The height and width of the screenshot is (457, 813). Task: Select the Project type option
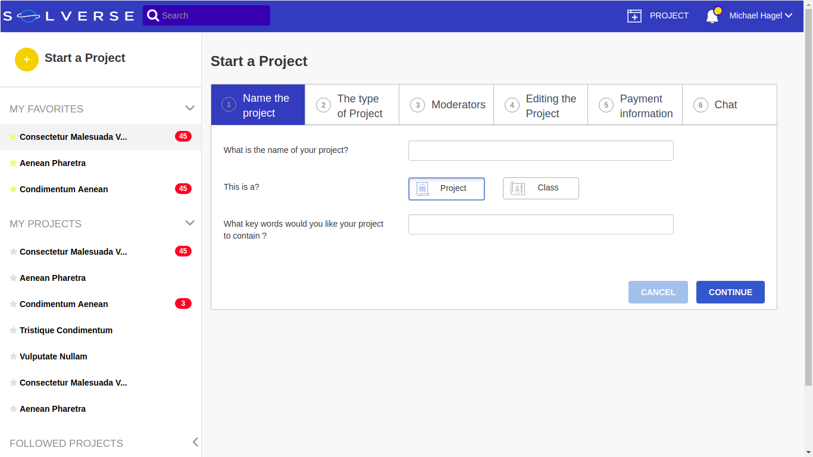click(446, 189)
